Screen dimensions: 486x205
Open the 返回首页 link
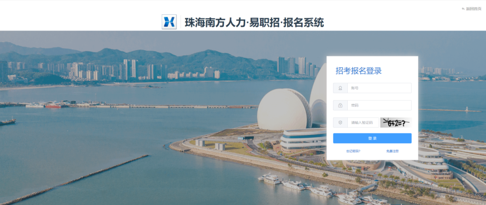(x=473, y=9)
